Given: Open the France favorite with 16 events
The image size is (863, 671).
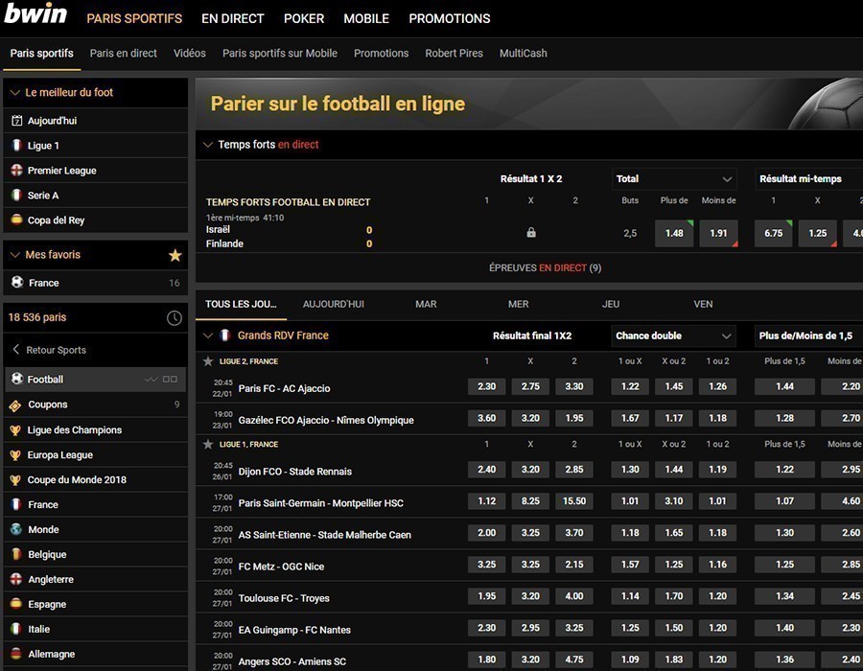Looking at the screenshot, I should [x=95, y=283].
